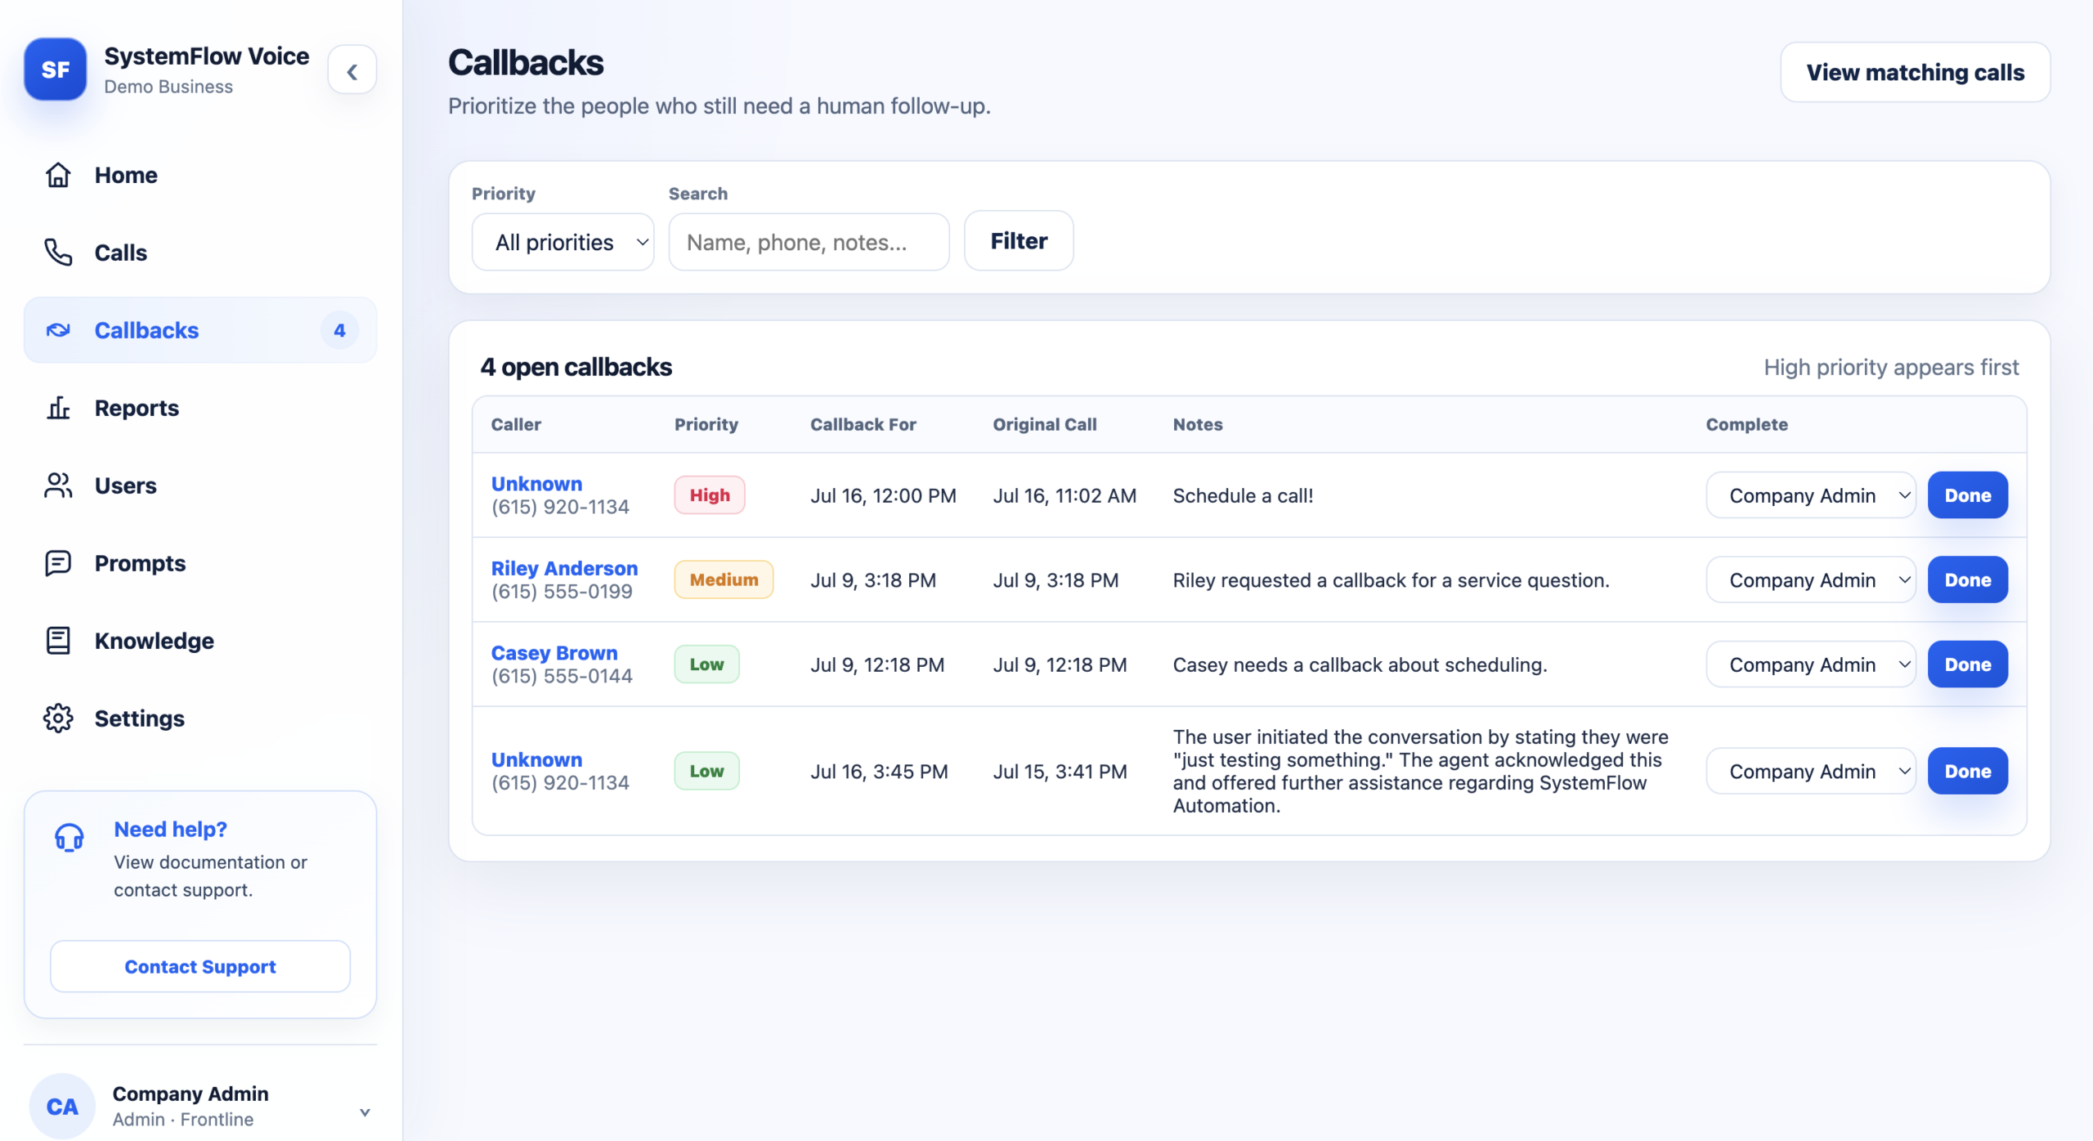Image resolution: width=2093 pixels, height=1141 pixels.
Task: Open Casey Brown caller link
Action: (554, 653)
